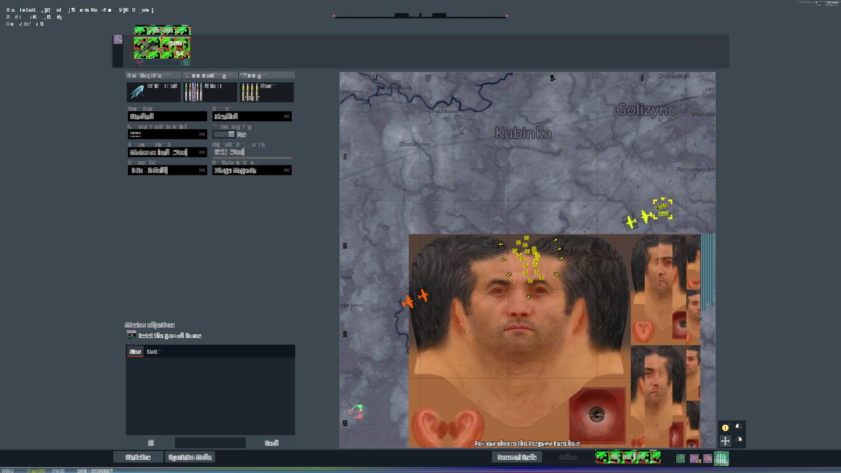Expand the bottom-left settings dropdown
Screen dimensions: 841x473
click(x=167, y=170)
